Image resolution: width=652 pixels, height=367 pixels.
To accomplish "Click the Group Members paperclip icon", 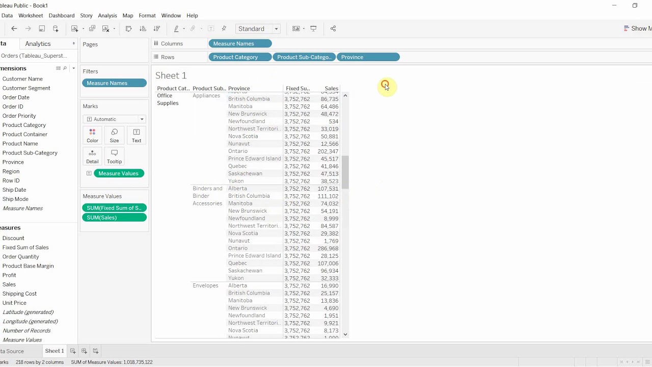I will tap(193, 29).
